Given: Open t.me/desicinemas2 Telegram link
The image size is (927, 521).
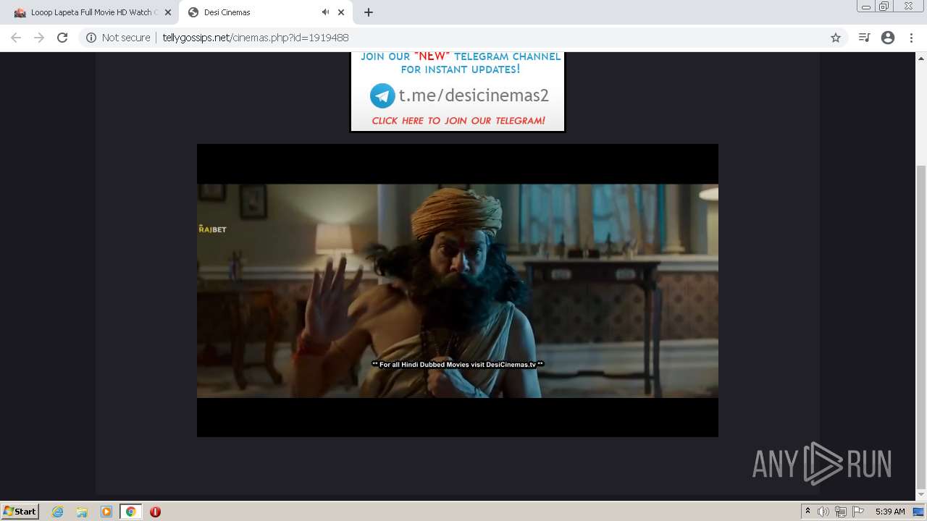Looking at the screenshot, I should pyautogui.click(x=474, y=96).
